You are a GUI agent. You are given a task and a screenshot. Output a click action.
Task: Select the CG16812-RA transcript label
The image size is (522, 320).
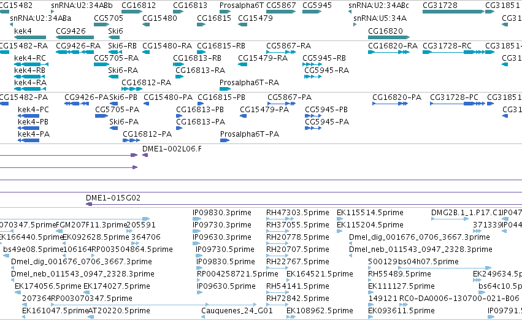pyautogui.click(x=146, y=83)
